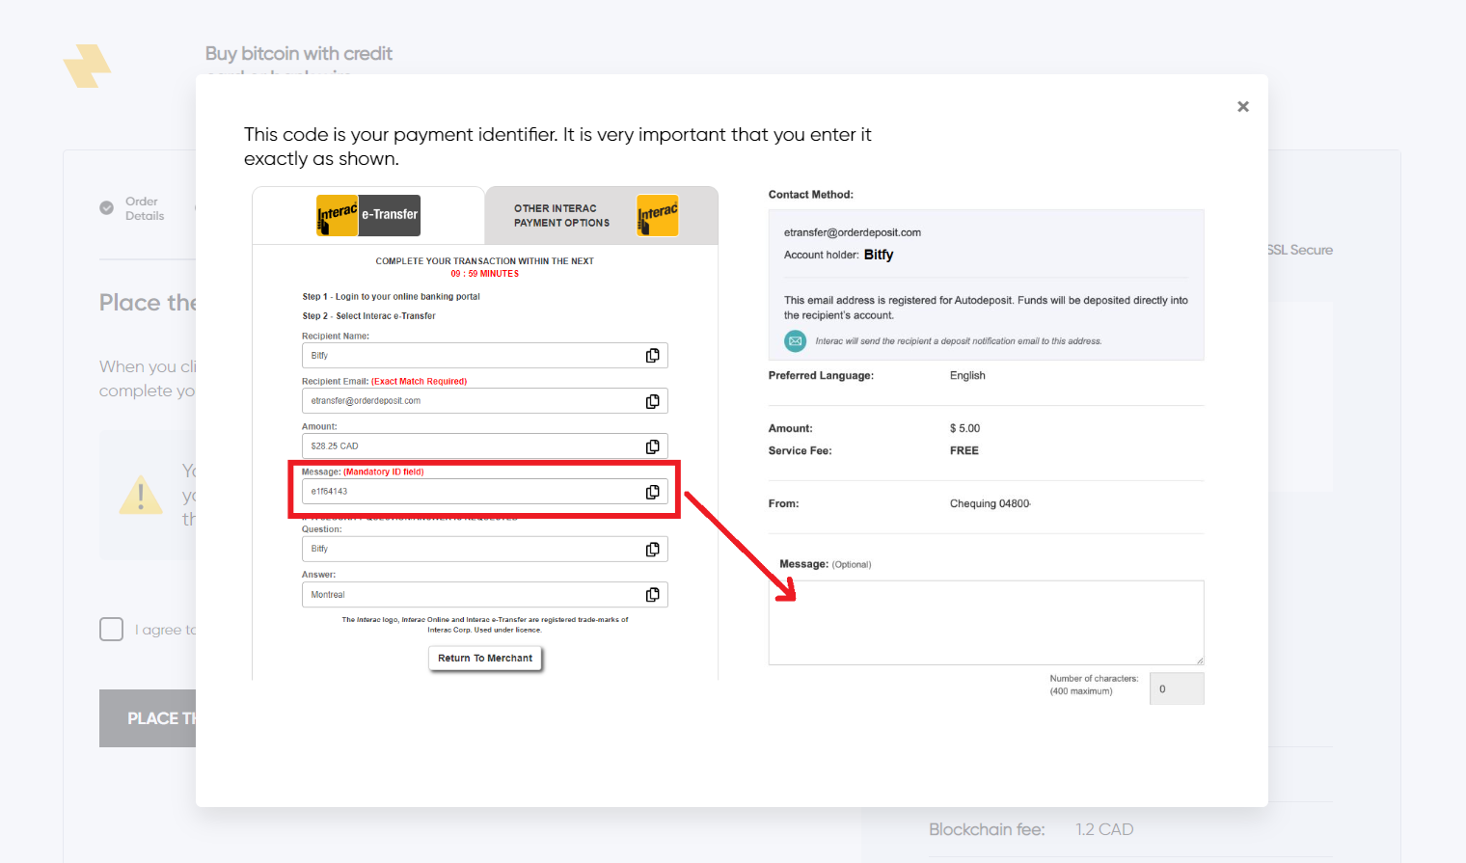The width and height of the screenshot is (1466, 863).
Task: Tick the I agree checkbox in background page
Action: [x=112, y=630]
